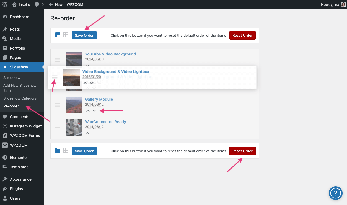Click the Gallery Module thumbnail image
Viewport: 347px width, 205px height.
(x=74, y=105)
